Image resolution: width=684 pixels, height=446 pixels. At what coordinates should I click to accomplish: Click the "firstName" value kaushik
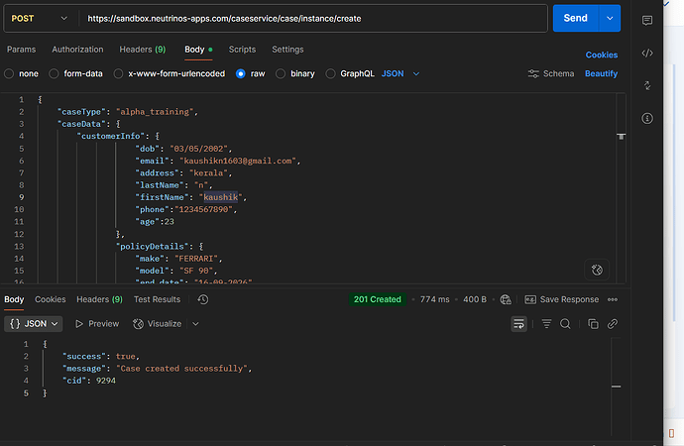coord(221,197)
